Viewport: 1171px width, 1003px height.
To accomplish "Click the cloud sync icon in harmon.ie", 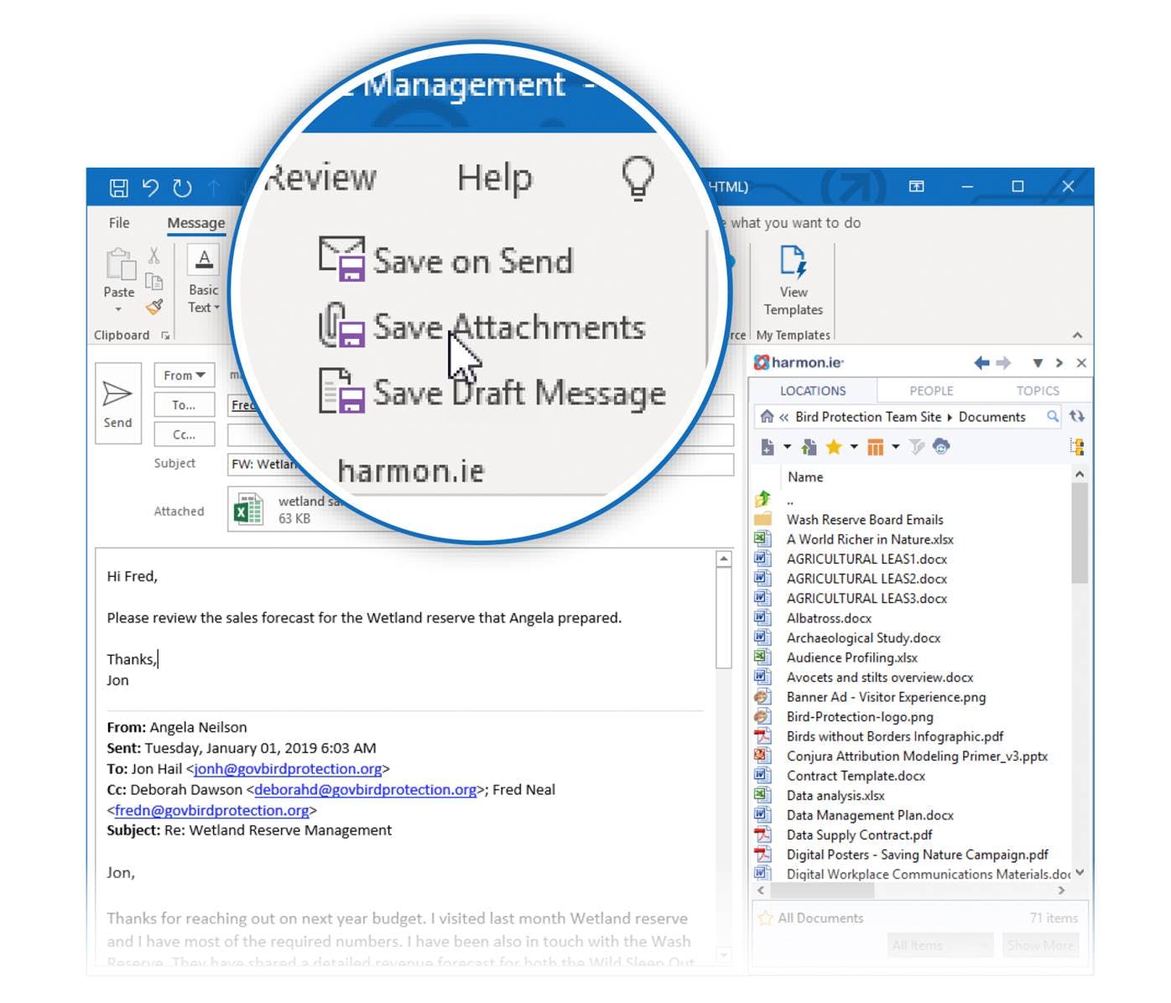I will pyautogui.click(x=941, y=447).
